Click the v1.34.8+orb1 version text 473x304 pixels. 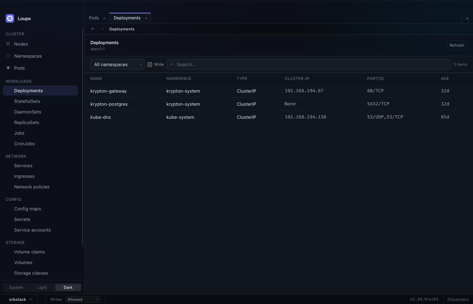424,299
